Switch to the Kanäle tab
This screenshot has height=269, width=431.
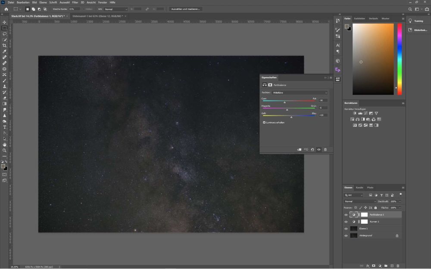click(x=359, y=188)
